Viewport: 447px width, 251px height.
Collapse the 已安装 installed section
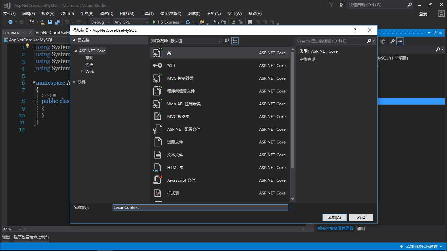click(x=74, y=40)
